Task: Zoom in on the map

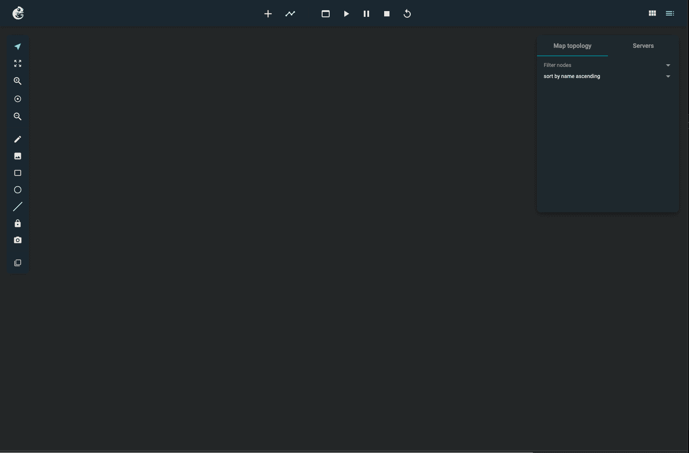Action: [x=18, y=81]
